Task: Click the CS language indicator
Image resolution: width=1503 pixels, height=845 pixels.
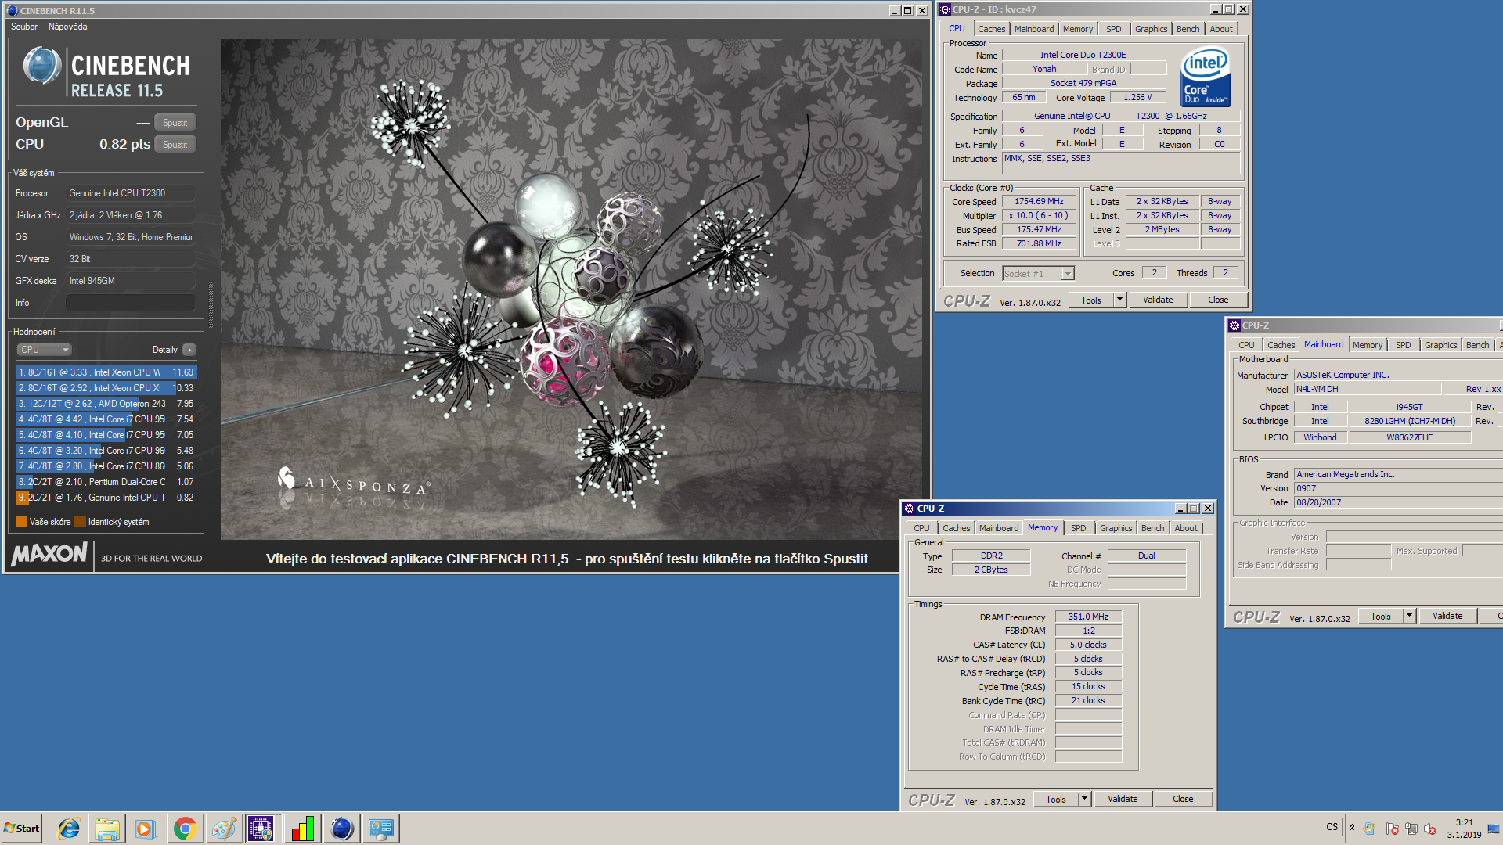Action: (x=1332, y=827)
